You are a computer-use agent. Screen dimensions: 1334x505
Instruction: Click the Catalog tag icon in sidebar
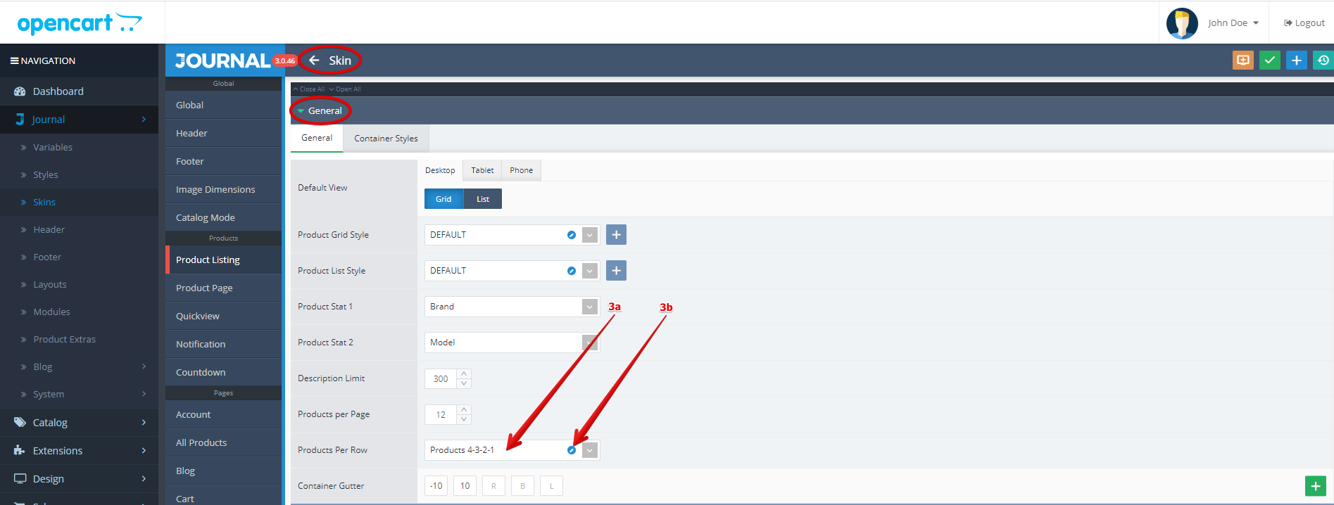click(x=20, y=423)
